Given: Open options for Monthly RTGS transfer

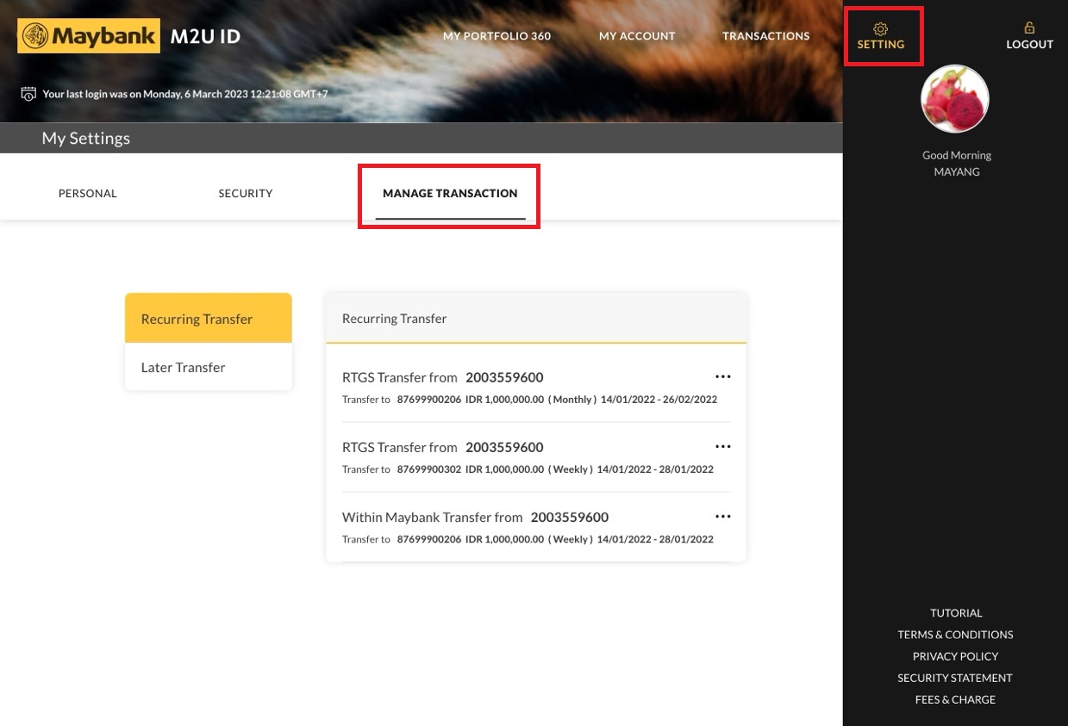Looking at the screenshot, I should pyautogui.click(x=722, y=377).
